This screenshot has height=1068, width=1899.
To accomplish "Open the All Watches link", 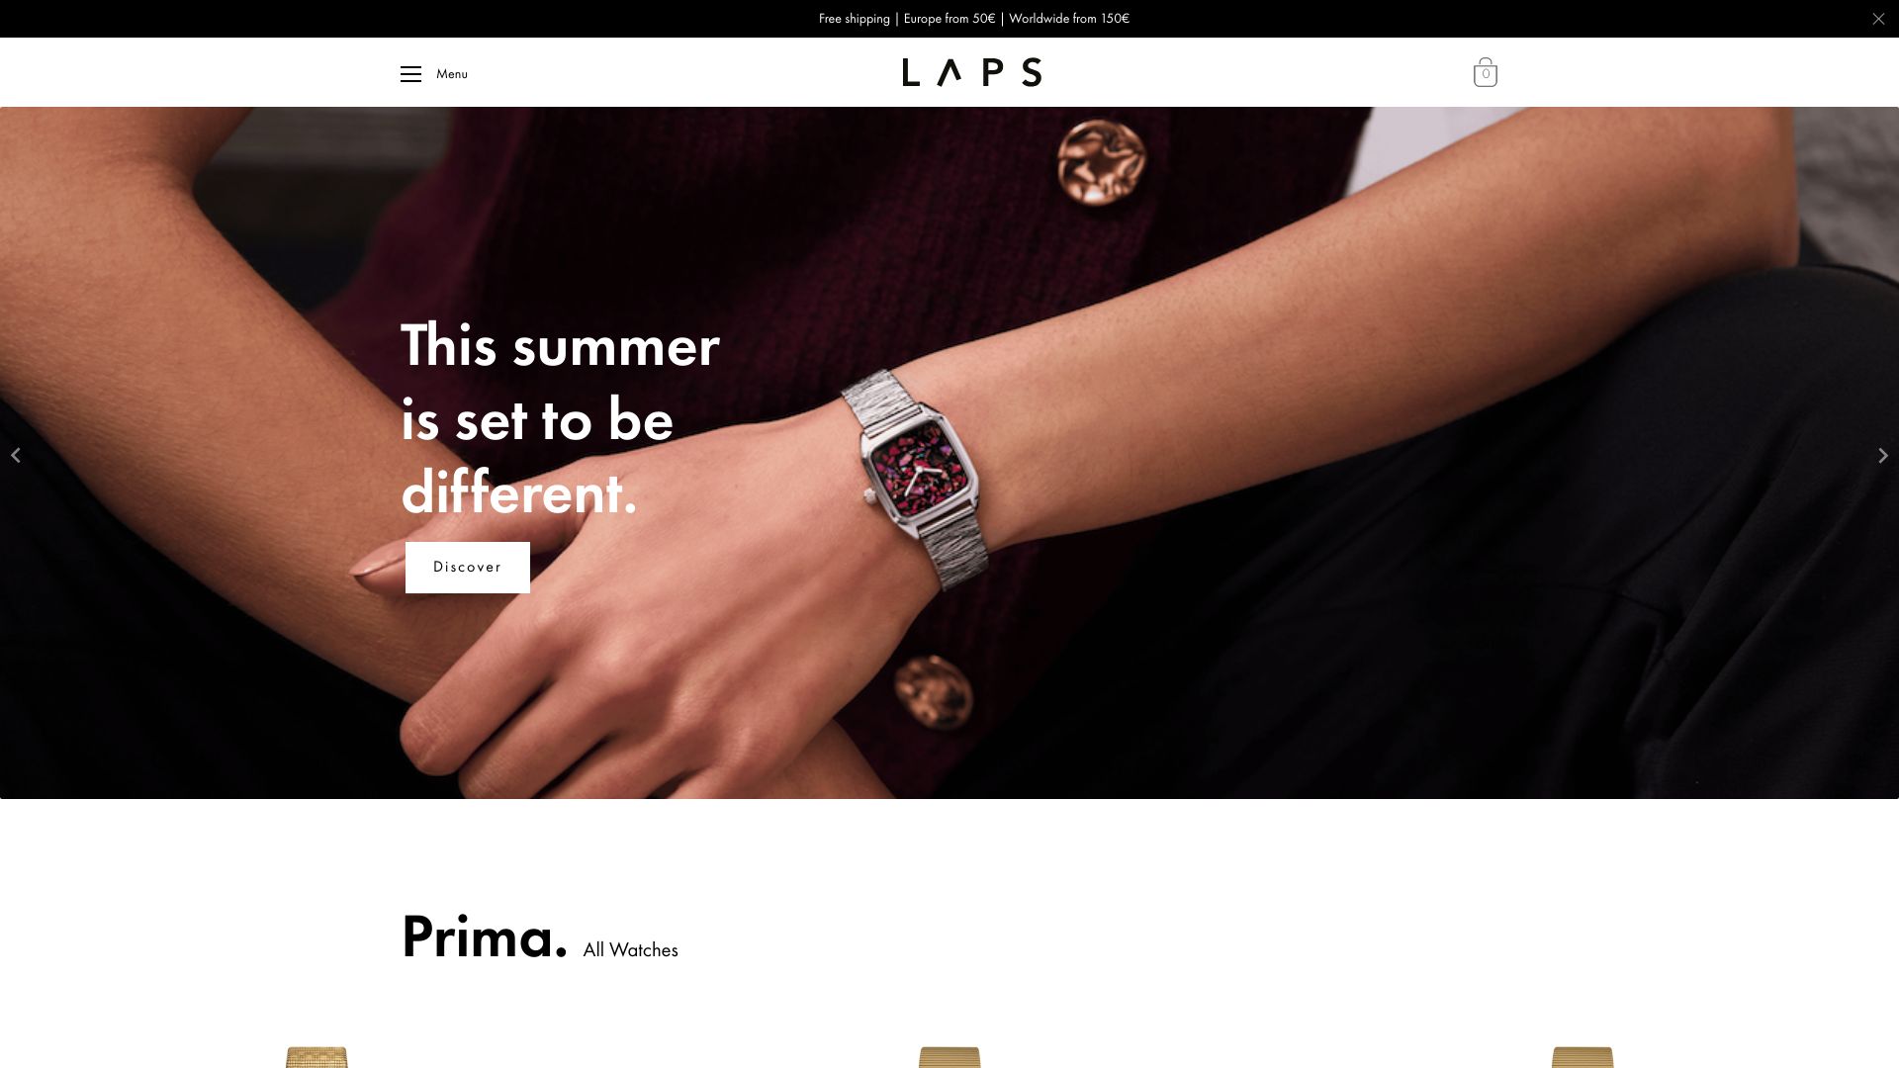I will [x=630, y=950].
